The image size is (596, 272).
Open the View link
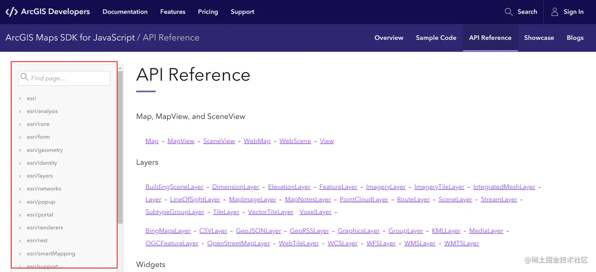[x=327, y=141]
